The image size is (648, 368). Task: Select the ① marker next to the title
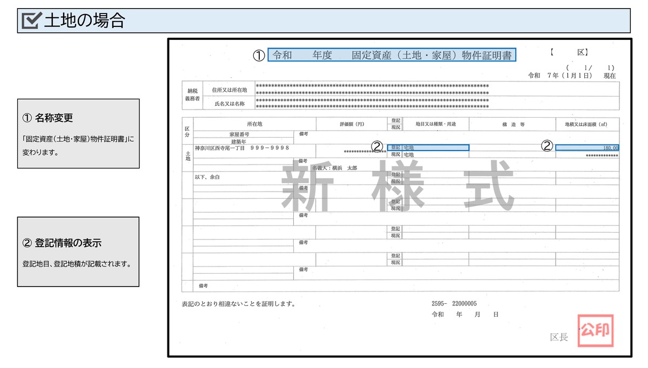(x=259, y=54)
